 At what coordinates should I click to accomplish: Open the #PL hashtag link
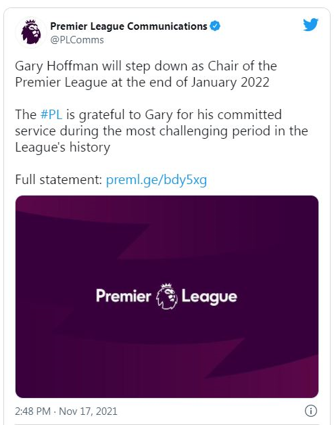coord(51,114)
